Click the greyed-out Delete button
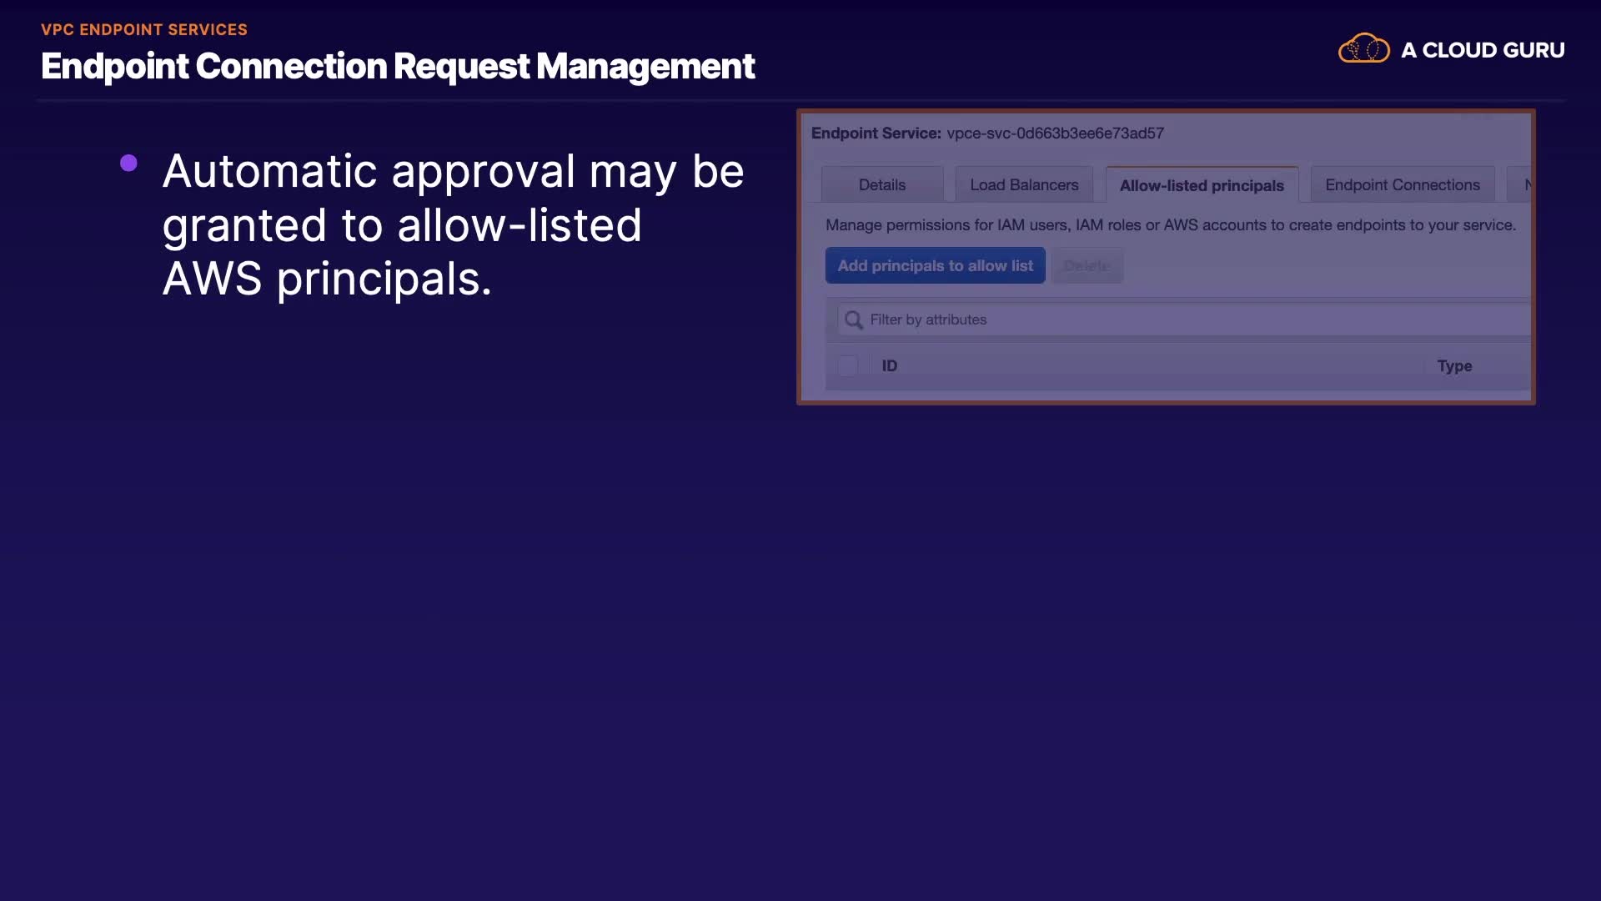The width and height of the screenshot is (1601, 901). coord(1087,266)
